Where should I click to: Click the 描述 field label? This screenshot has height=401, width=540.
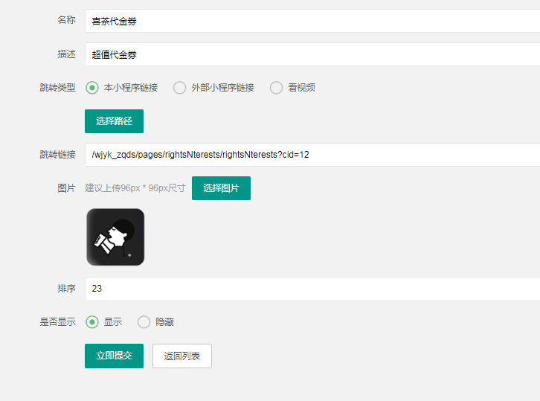(66, 54)
